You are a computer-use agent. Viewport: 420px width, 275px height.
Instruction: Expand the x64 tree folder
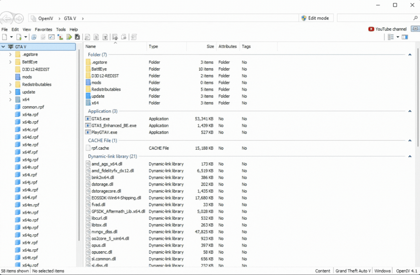click(10, 100)
